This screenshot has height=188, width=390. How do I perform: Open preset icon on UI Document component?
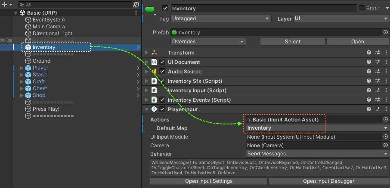click(378, 62)
